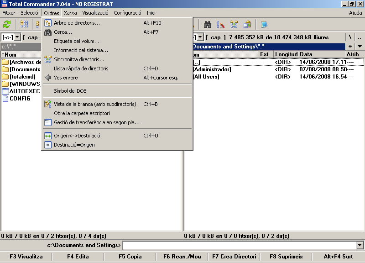This screenshot has height=263, width=365.
Task: Click the folder icon of [Archivos de] row
Action: (5, 62)
